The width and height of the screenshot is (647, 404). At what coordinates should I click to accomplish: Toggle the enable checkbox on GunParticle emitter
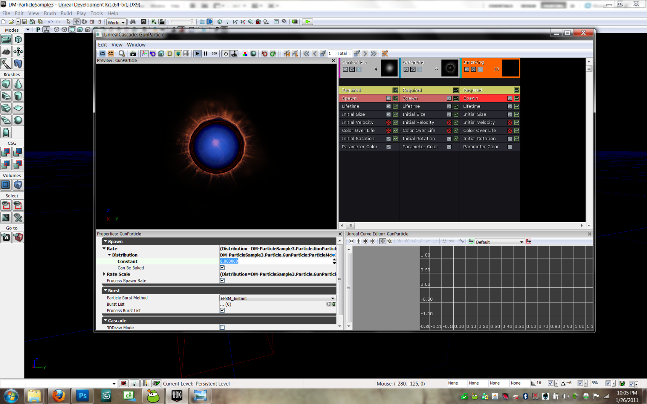pyautogui.click(x=345, y=69)
